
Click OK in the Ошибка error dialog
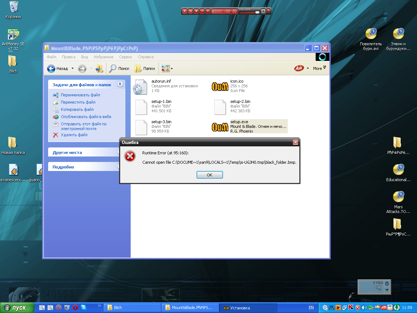pos(210,175)
